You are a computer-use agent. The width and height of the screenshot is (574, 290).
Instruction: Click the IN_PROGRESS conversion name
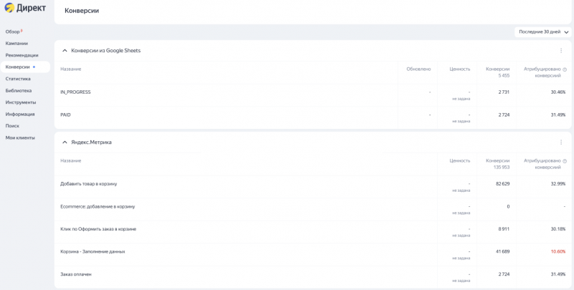coord(75,92)
